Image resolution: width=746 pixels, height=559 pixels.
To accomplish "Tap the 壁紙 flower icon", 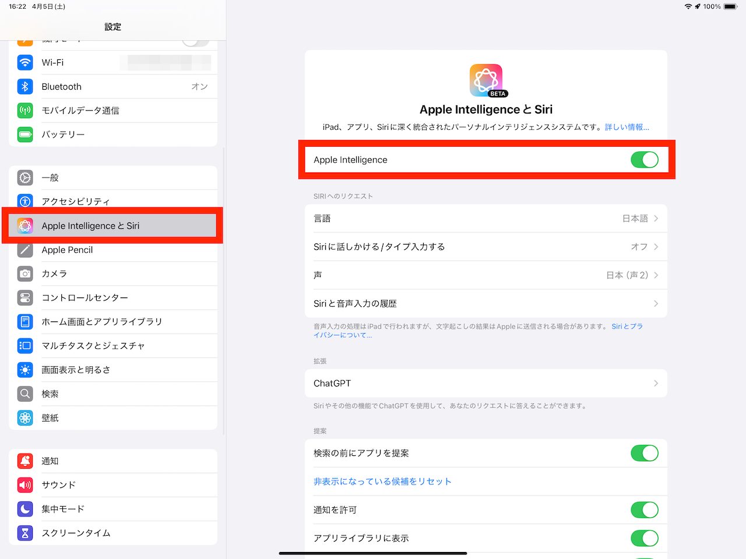I will click(x=25, y=418).
